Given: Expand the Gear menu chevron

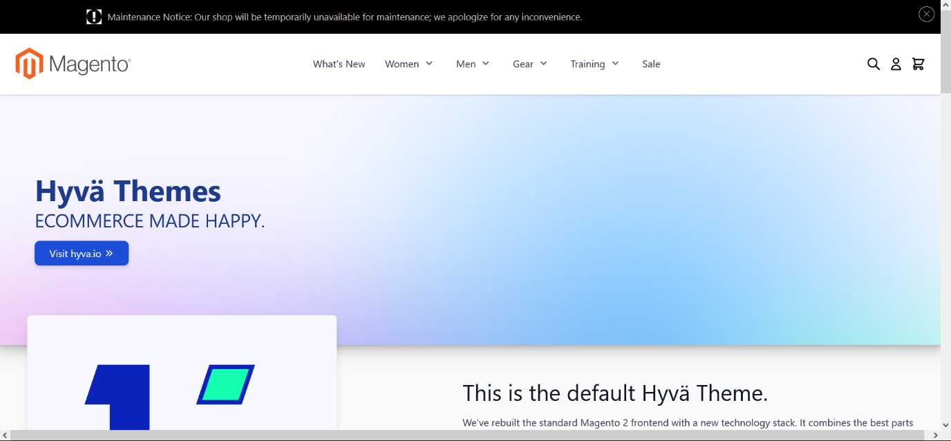Looking at the screenshot, I should coord(544,64).
